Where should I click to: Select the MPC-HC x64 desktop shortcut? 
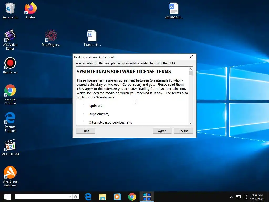pyautogui.click(x=10, y=147)
